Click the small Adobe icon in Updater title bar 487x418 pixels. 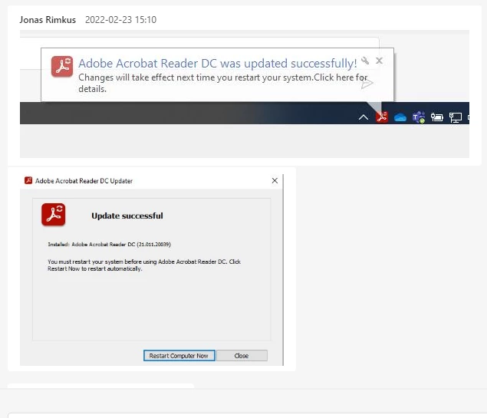point(28,180)
